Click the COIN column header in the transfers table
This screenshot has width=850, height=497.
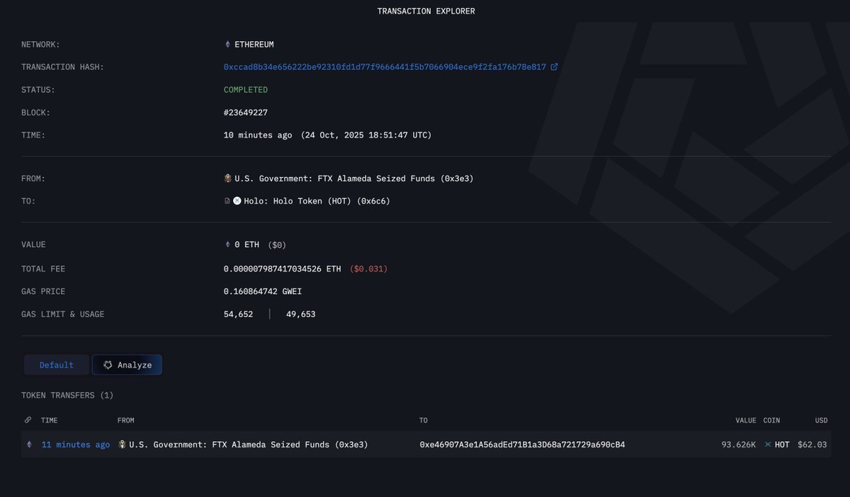tap(771, 421)
